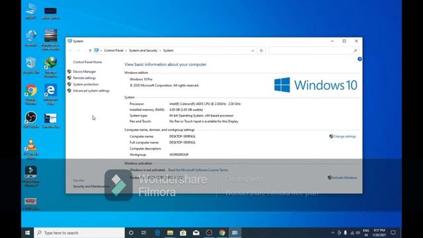
Task: Select the Network desktop icon
Action: [x=31, y=38]
